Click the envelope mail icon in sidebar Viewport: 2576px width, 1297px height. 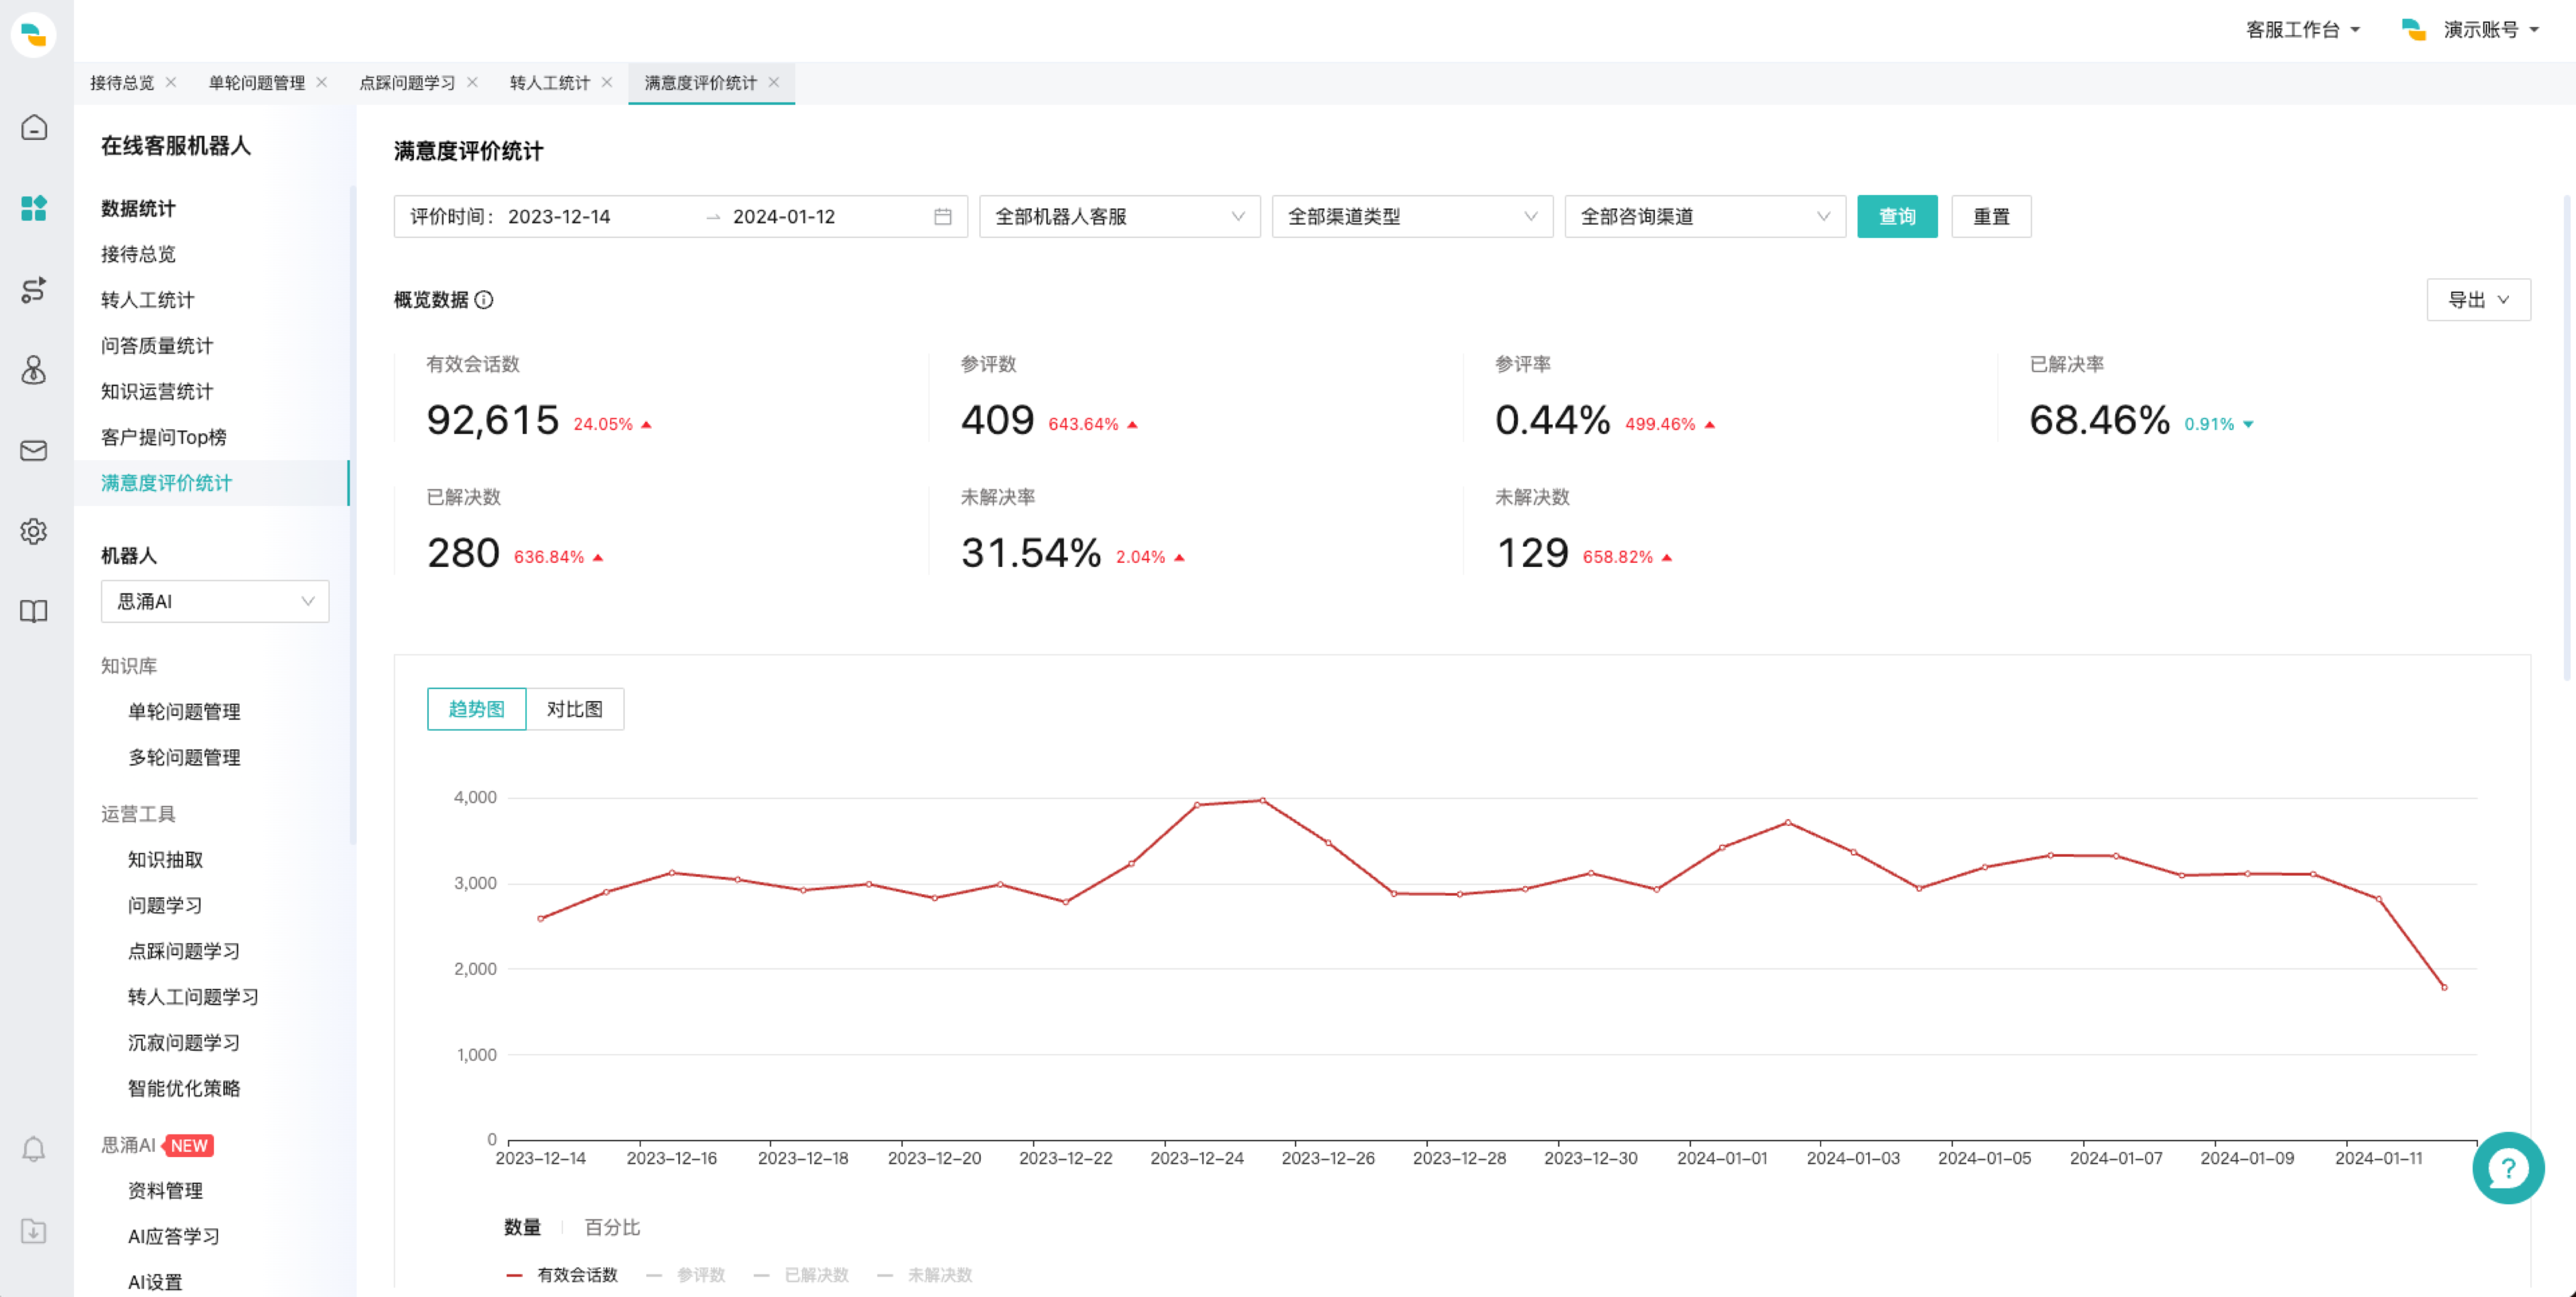tap(34, 451)
